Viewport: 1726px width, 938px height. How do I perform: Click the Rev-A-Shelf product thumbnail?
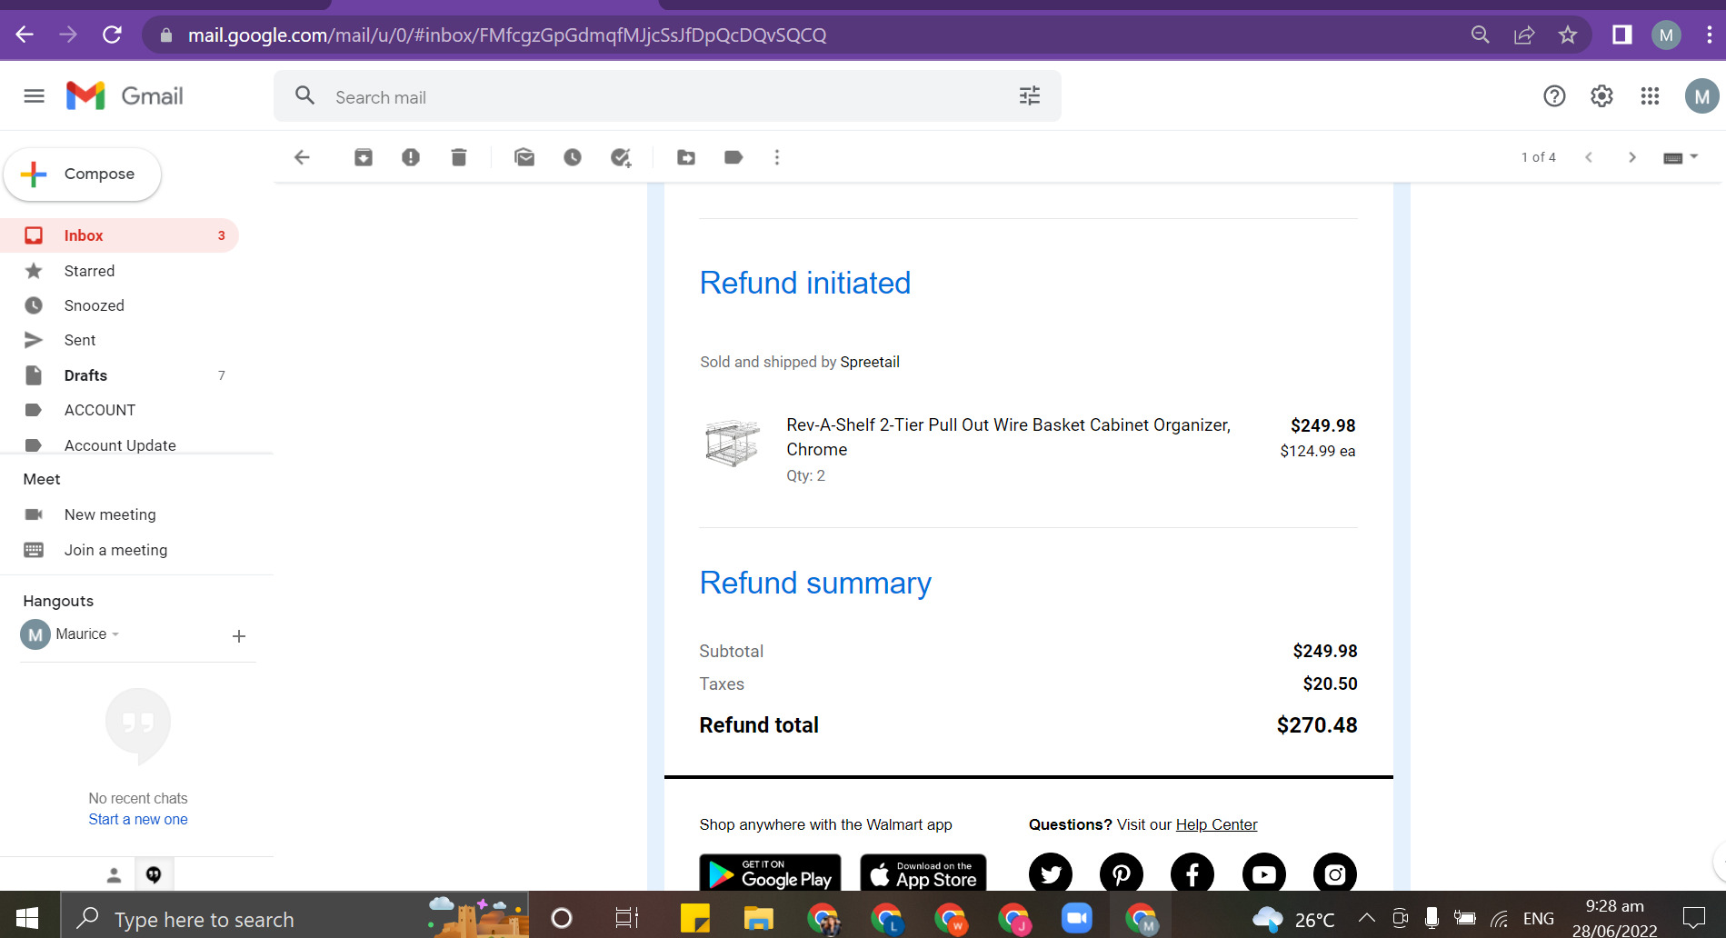coord(733,443)
